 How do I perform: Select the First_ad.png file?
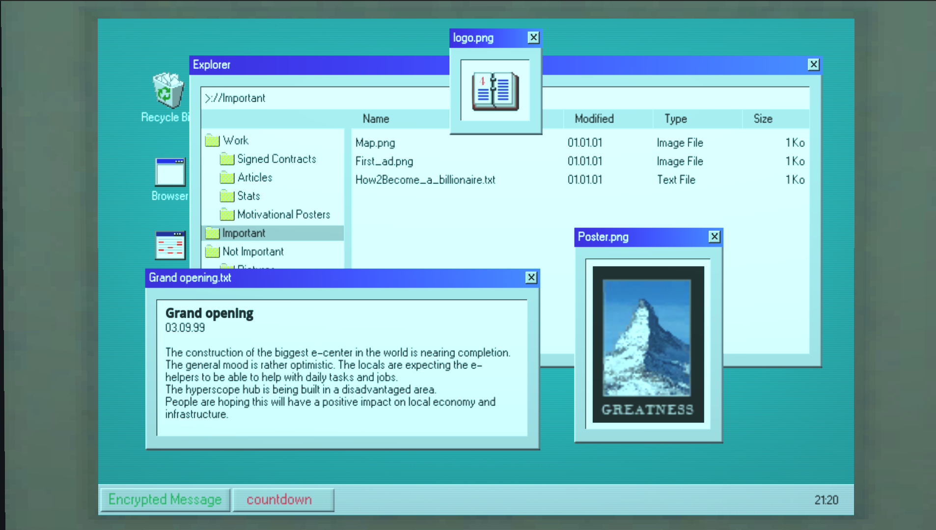tap(384, 162)
